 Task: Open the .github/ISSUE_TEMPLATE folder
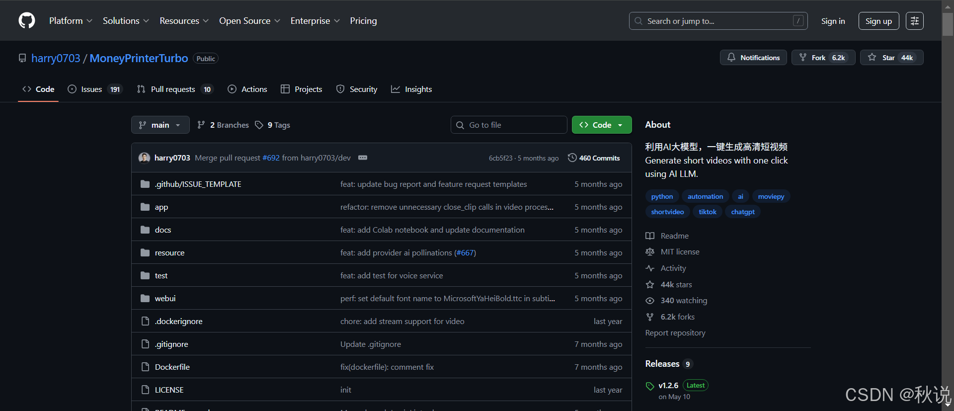198,184
